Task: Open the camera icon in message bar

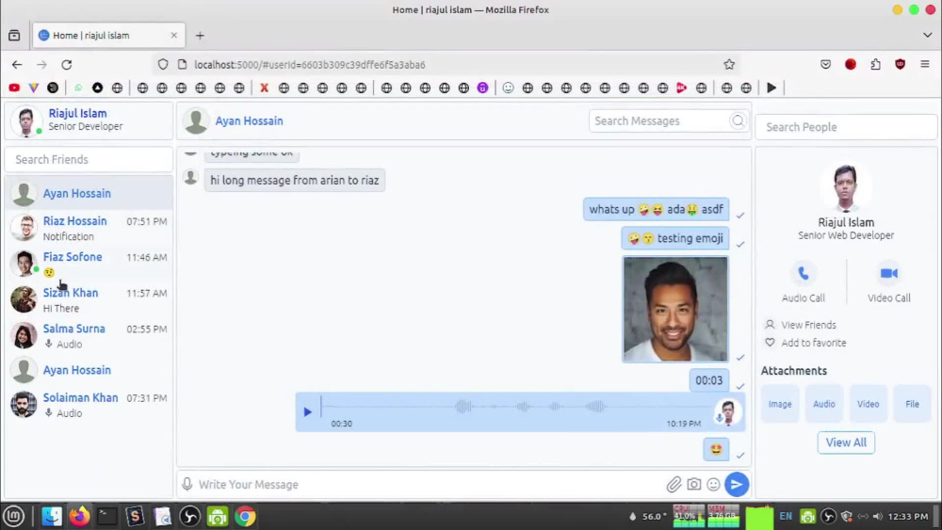Action: tap(694, 485)
